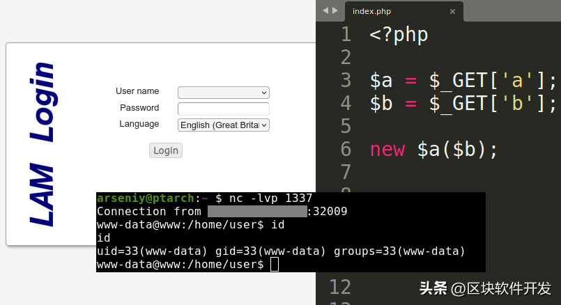This screenshot has height=305, width=561.
Task: Click the next-tab right arrow in editor
Action: click(335, 10)
